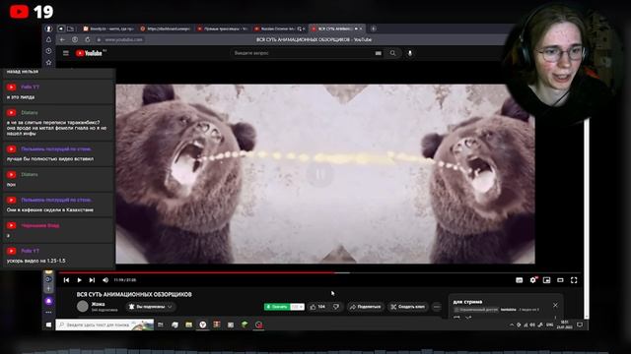The height and width of the screenshot is (354, 631).
Task: Open the channel avatar of Жожа
Action: [x=83, y=306]
